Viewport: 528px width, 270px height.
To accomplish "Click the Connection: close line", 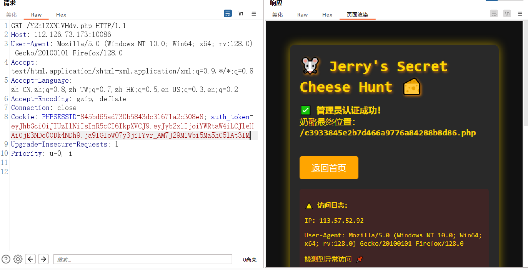I will (x=43, y=108).
